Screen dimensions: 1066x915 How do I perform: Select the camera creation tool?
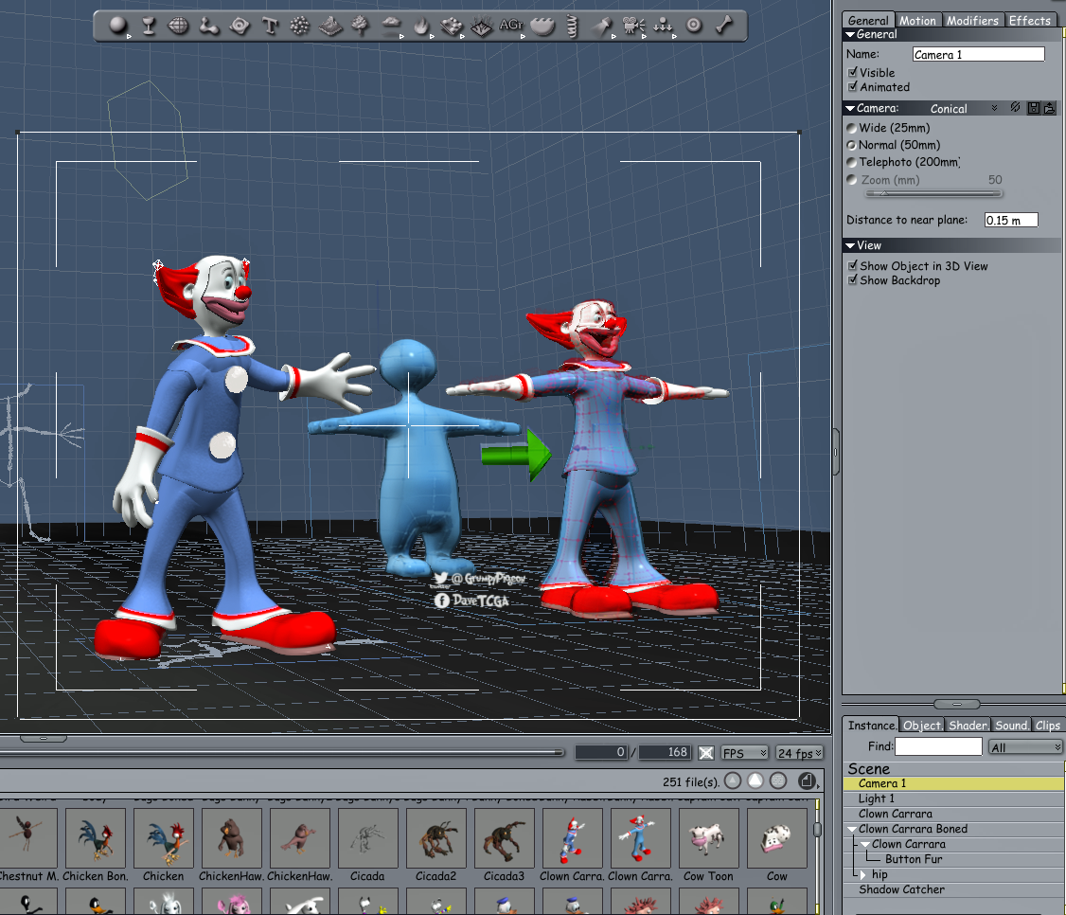pyautogui.click(x=633, y=26)
